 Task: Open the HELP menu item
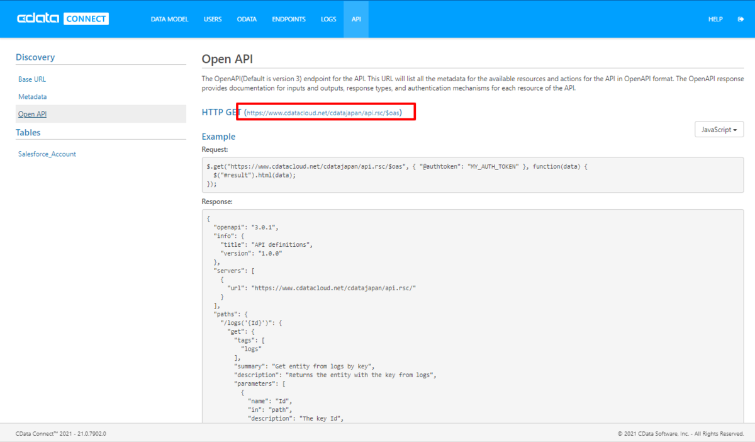715,19
